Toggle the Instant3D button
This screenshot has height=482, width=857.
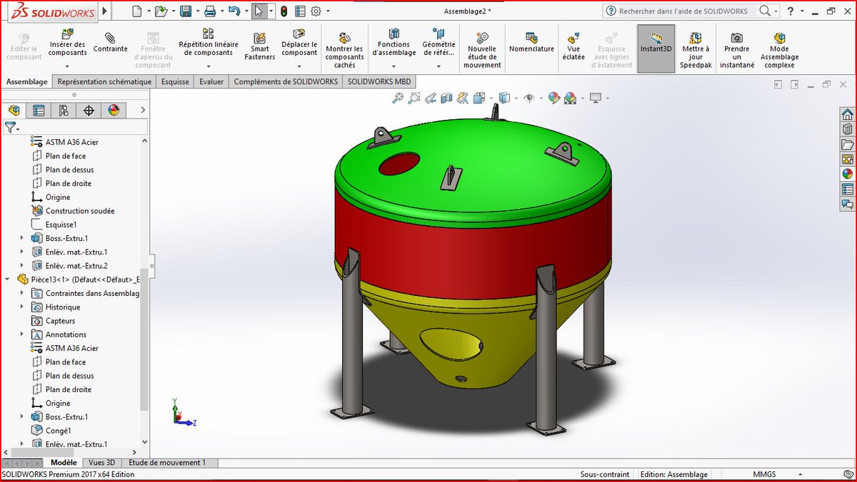point(656,48)
